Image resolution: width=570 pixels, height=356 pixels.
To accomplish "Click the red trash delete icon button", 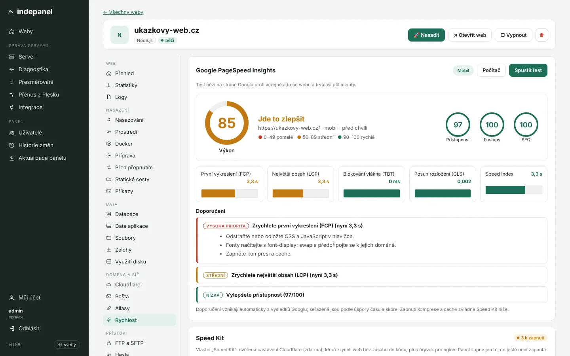I will tap(541, 35).
